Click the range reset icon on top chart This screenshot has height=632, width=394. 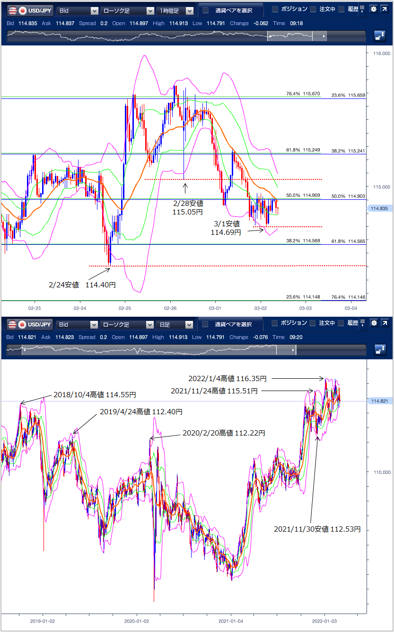tap(379, 36)
